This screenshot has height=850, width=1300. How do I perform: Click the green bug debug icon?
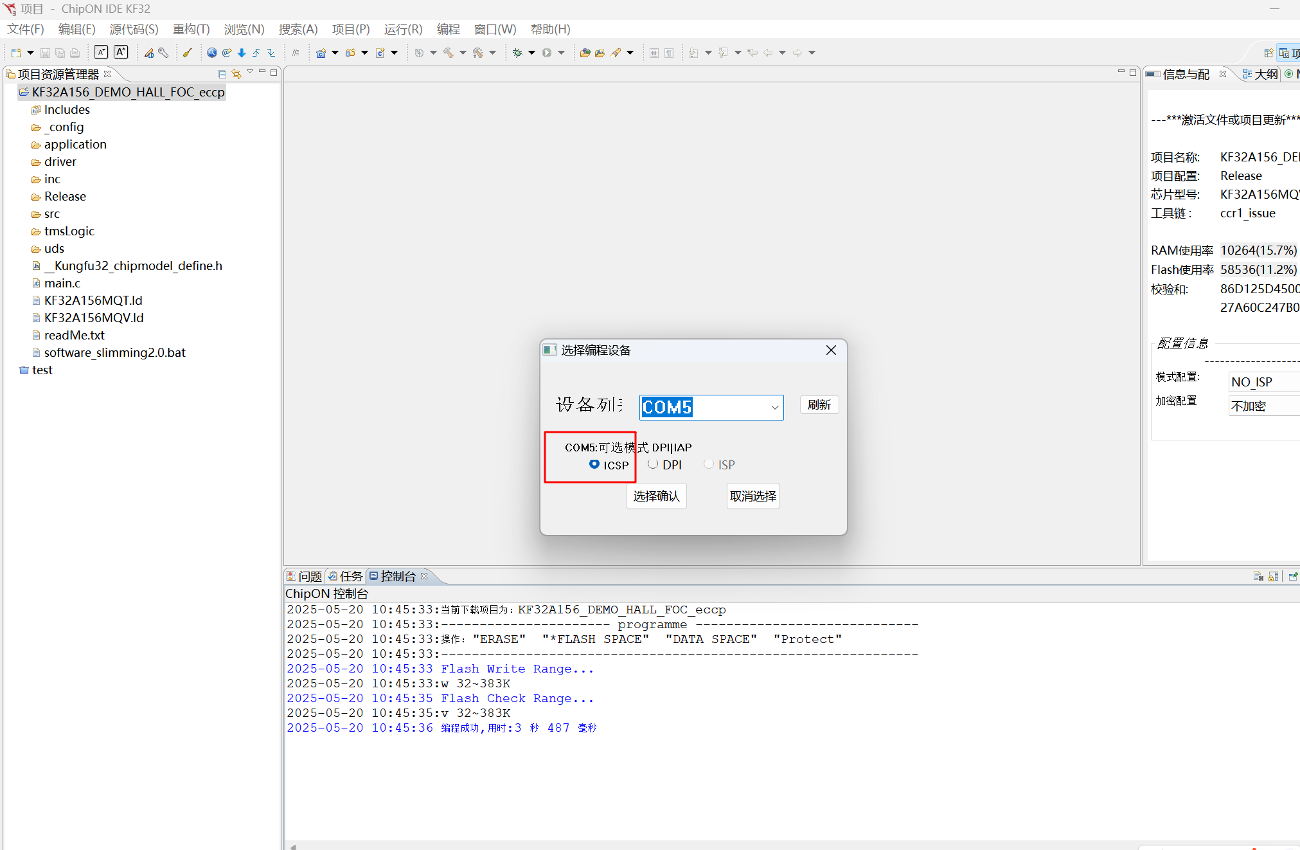(517, 53)
